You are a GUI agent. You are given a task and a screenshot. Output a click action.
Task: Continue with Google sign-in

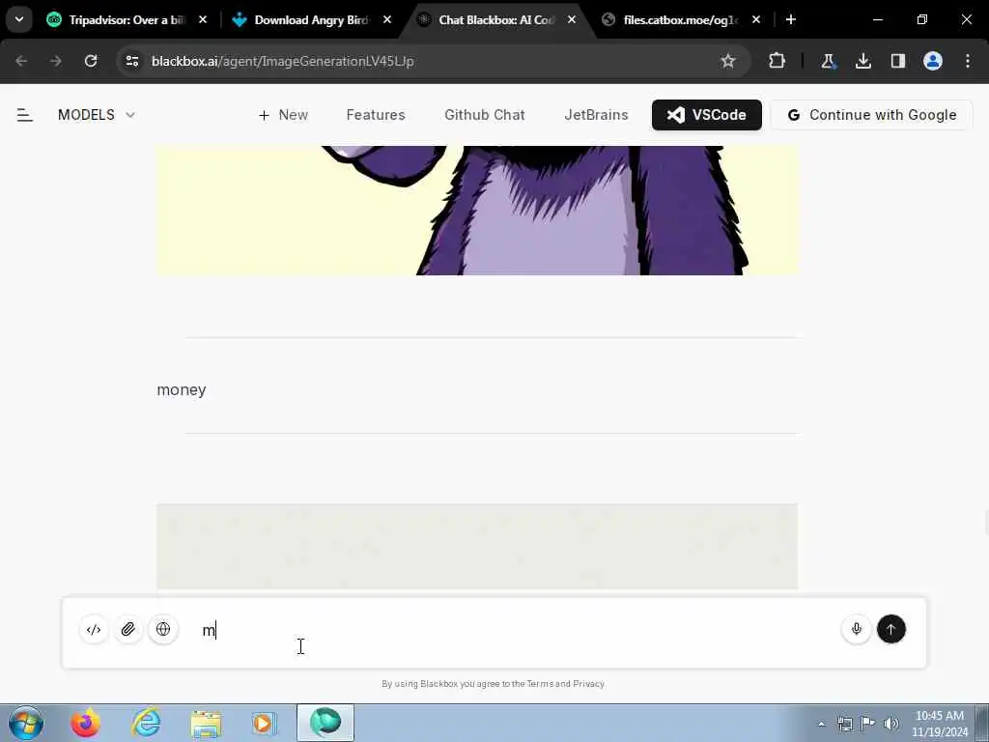tap(872, 115)
